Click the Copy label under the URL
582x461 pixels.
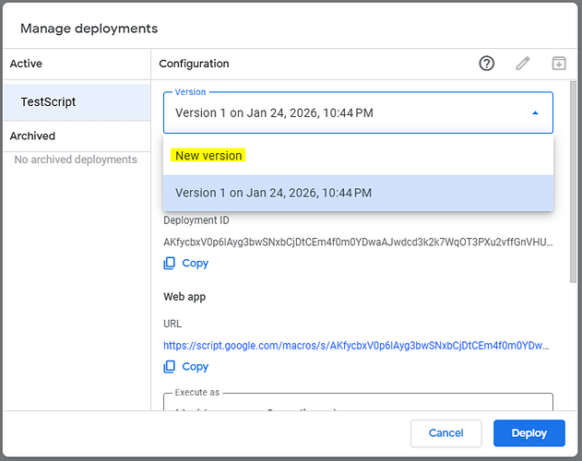point(195,366)
